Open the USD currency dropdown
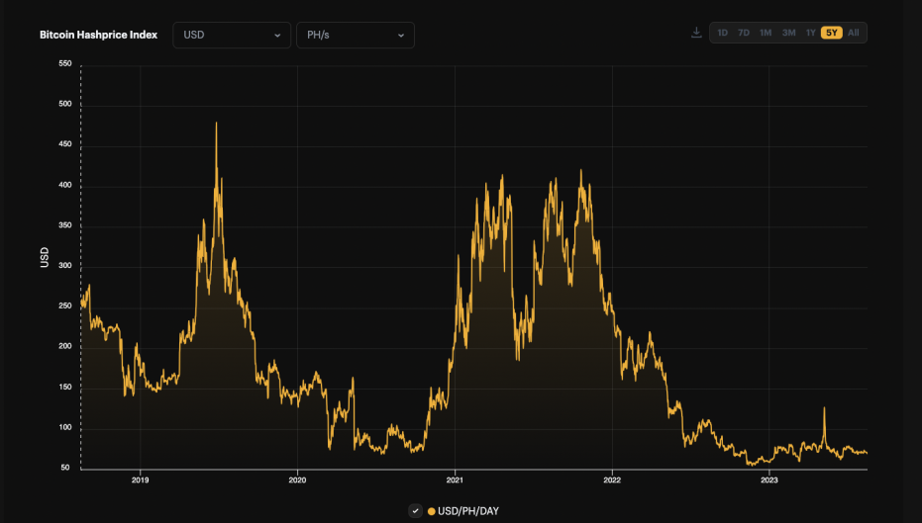 tap(232, 35)
